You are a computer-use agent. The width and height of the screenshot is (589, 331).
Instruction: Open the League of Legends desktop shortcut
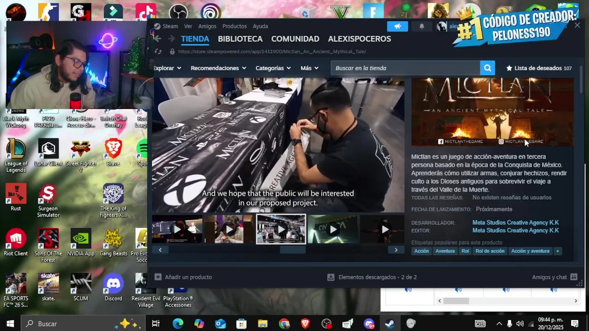[16, 156]
